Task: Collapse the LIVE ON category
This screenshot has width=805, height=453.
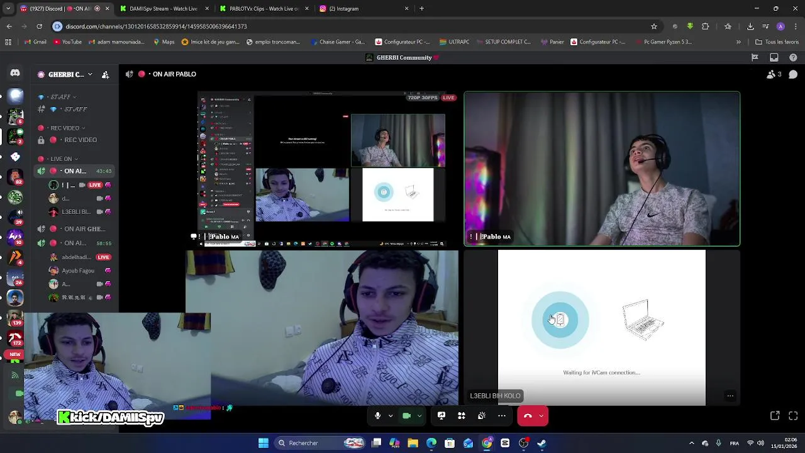Action: [58, 159]
